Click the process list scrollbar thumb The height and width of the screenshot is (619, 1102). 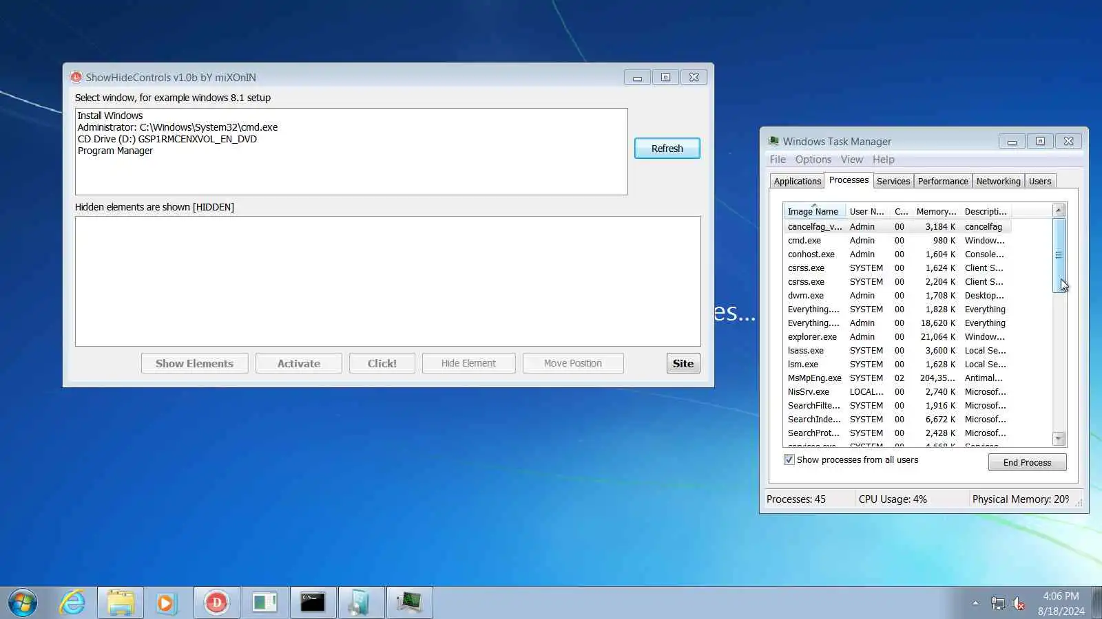[1059, 255]
